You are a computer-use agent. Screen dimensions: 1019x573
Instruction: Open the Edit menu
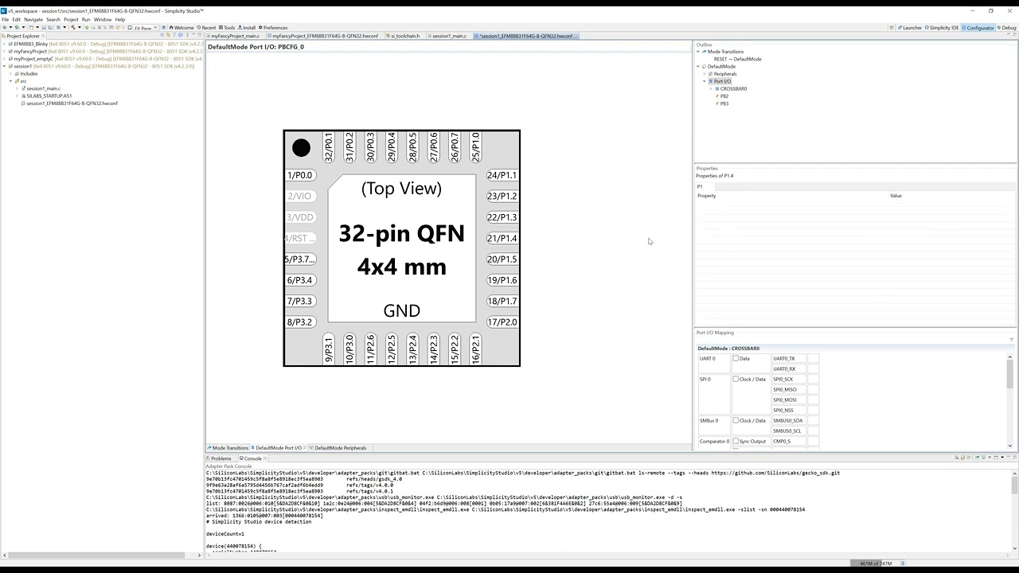17,19
